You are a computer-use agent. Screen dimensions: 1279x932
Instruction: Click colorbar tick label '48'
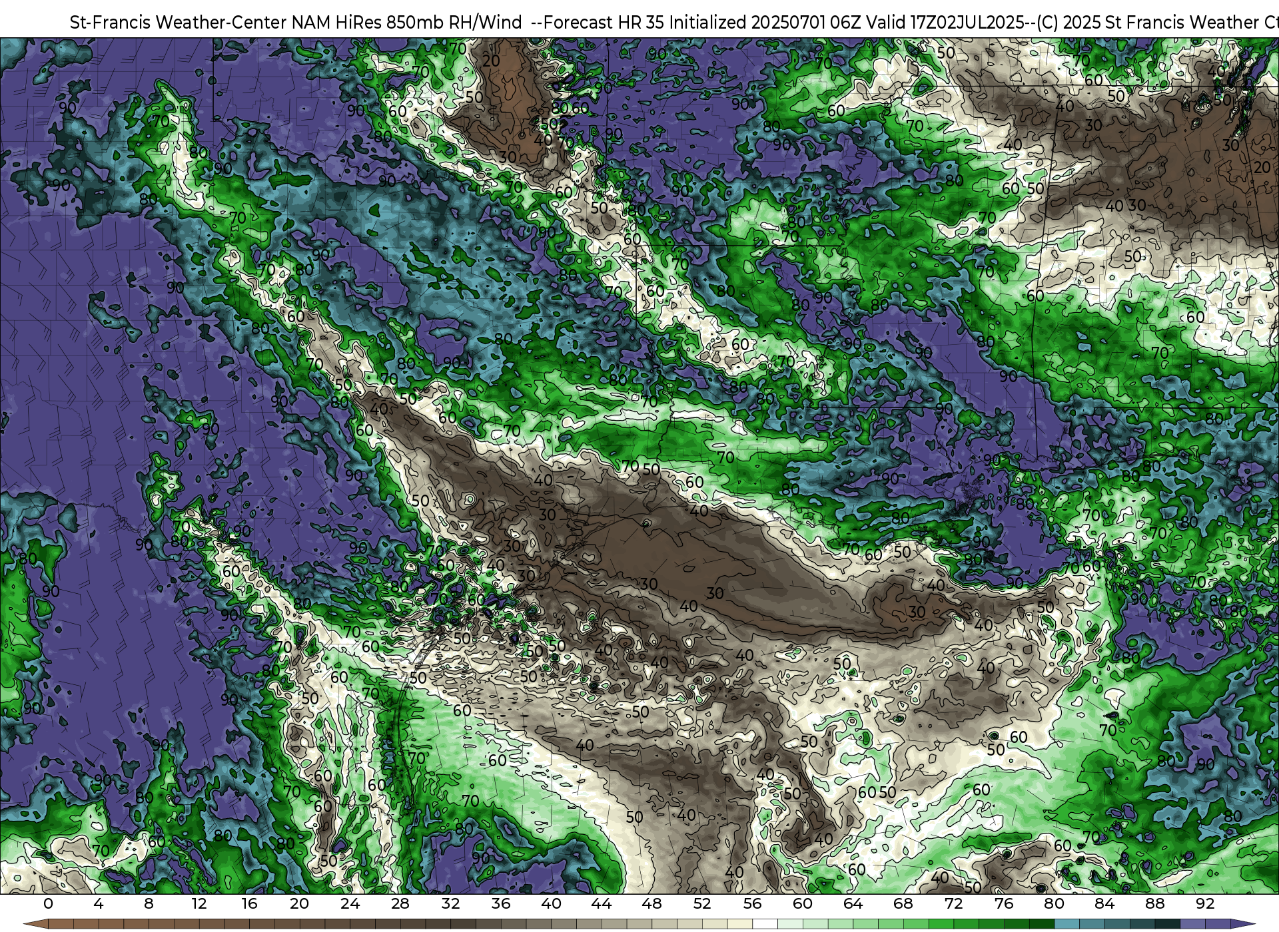click(x=651, y=903)
